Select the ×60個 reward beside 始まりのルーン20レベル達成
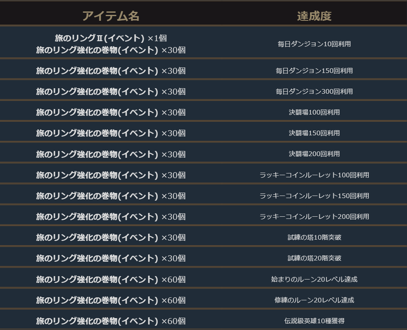Viewport: 407px width, 330px height. [173, 279]
